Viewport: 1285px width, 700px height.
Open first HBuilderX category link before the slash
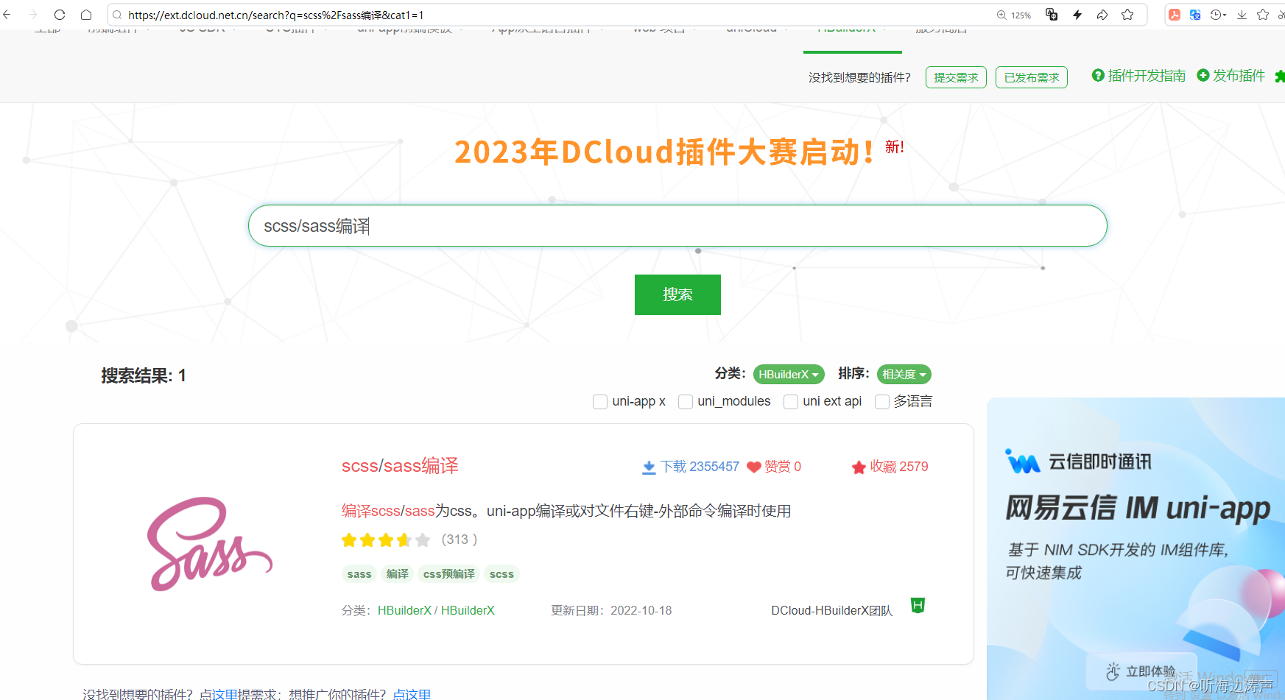tap(404, 610)
